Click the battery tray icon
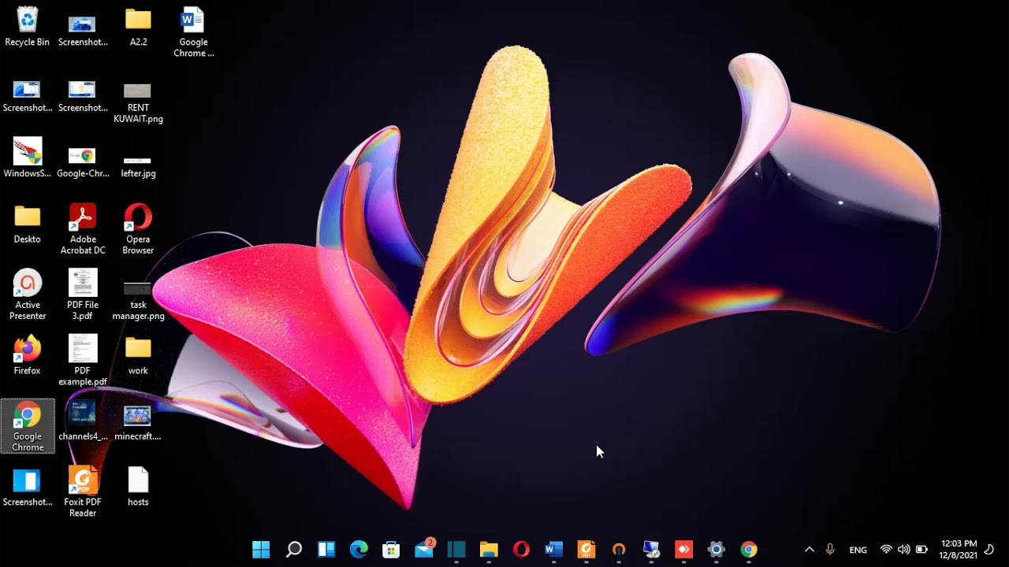This screenshot has height=567, width=1009. 922,550
